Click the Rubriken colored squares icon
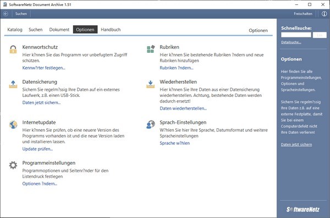 151,49
